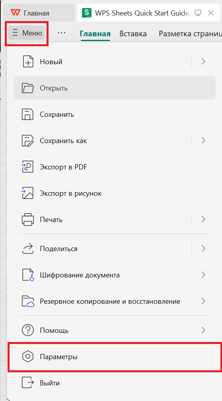
Task: Click the document encryption key icon
Action: coord(28,275)
